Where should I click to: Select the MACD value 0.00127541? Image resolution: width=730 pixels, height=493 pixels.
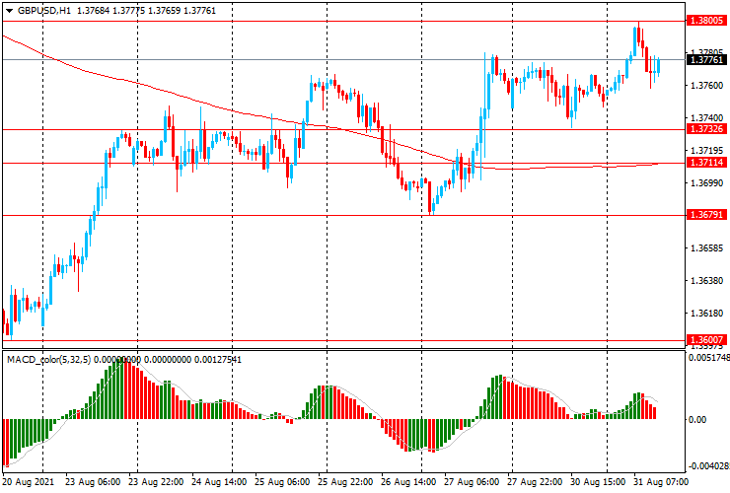(218, 359)
